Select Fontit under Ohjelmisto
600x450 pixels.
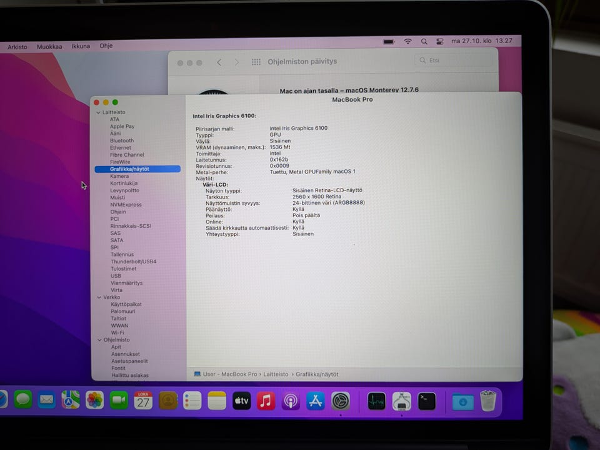118,368
